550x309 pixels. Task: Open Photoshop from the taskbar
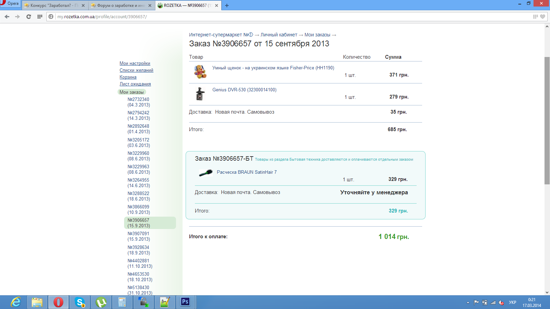pos(186,302)
